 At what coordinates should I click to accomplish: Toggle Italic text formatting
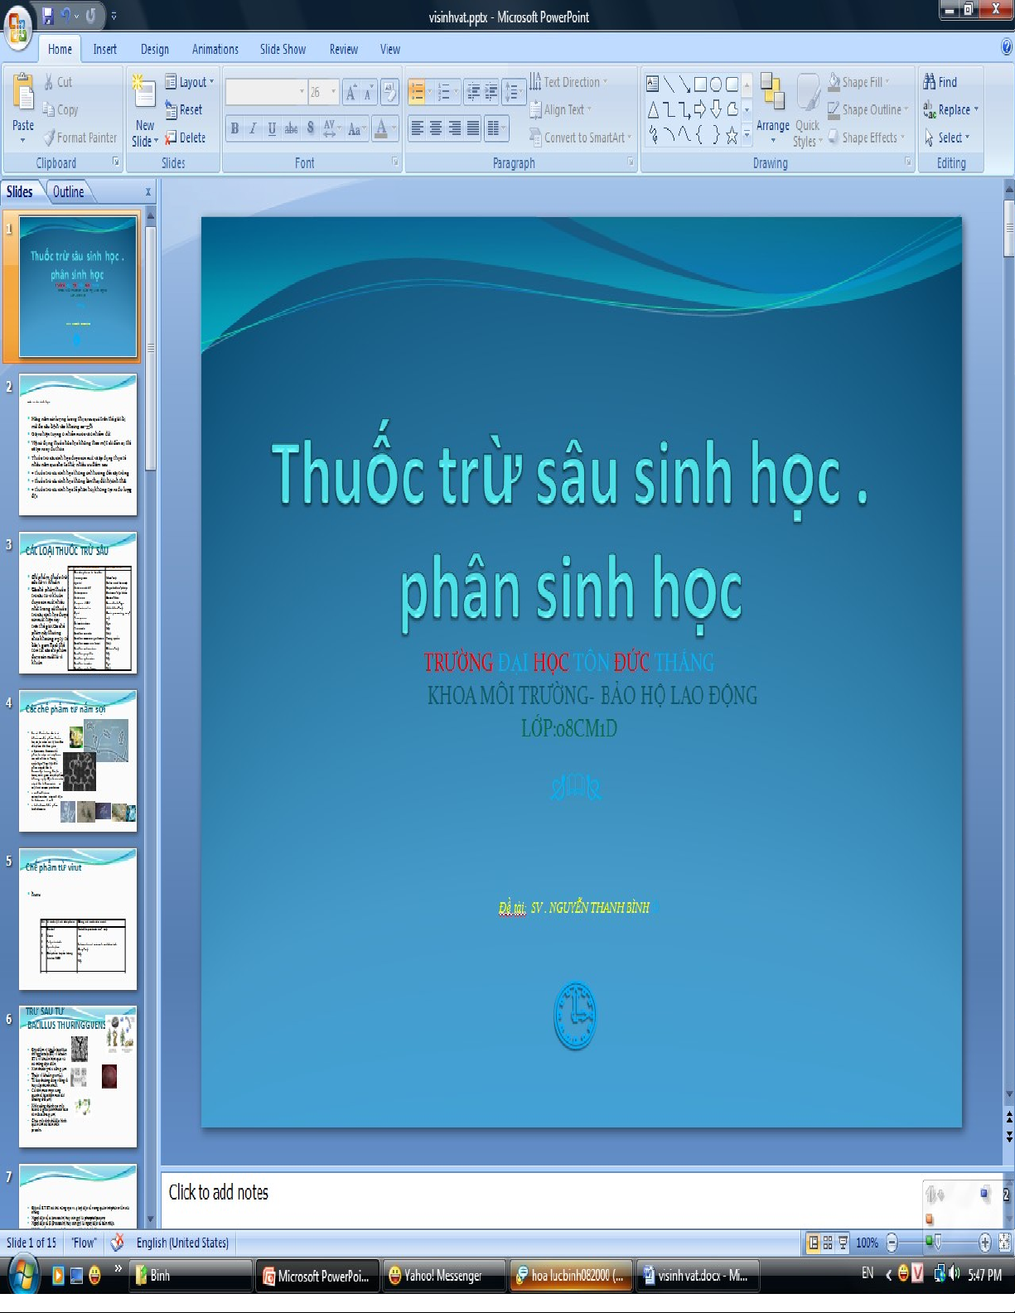click(x=254, y=128)
